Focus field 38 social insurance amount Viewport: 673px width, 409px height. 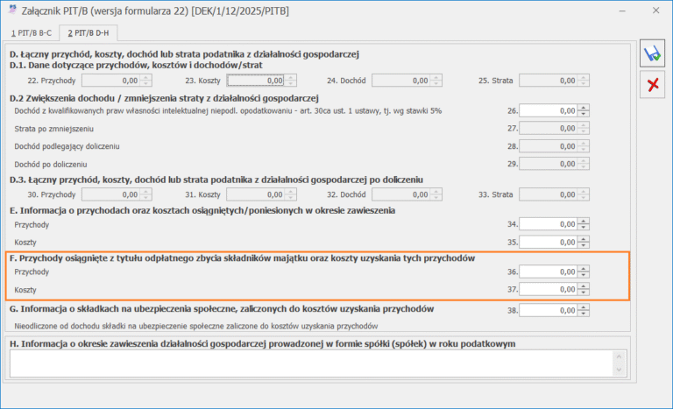click(x=548, y=310)
